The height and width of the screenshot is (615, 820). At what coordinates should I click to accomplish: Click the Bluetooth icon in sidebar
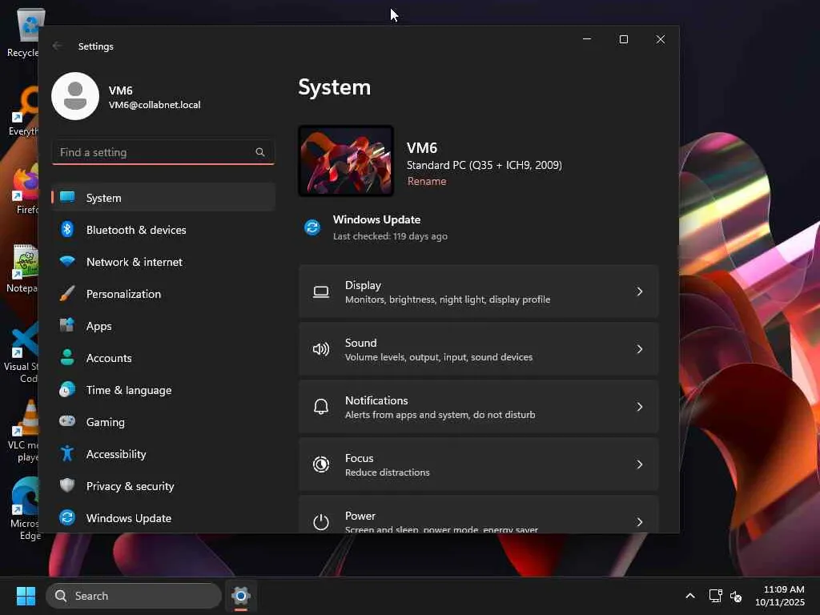(x=67, y=229)
